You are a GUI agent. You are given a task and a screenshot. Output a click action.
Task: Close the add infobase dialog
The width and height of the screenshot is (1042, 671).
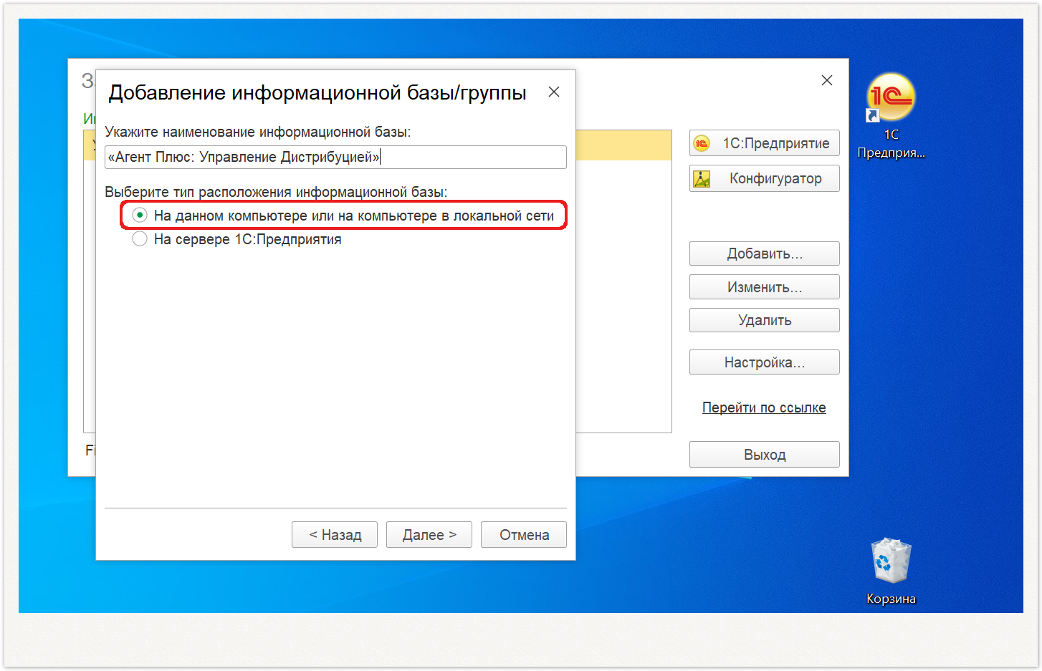(x=554, y=92)
